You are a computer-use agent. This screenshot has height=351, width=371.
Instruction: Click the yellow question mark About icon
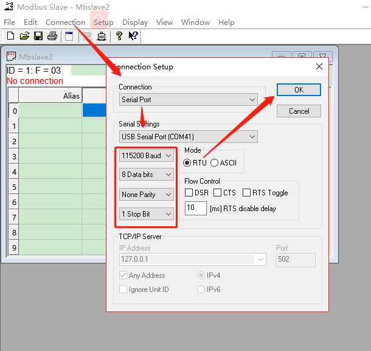click(119, 36)
